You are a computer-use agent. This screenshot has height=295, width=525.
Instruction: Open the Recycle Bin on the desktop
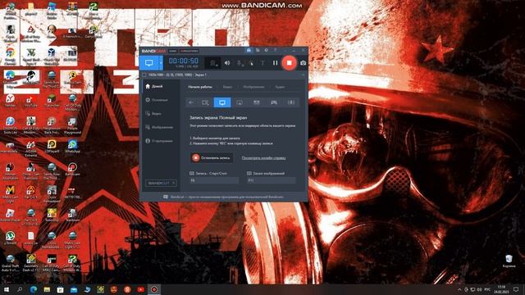pyautogui.click(x=509, y=261)
